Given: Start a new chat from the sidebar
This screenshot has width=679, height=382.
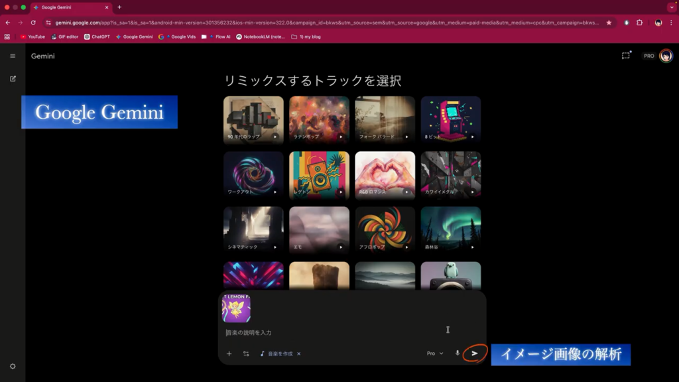Looking at the screenshot, I should pyautogui.click(x=13, y=78).
